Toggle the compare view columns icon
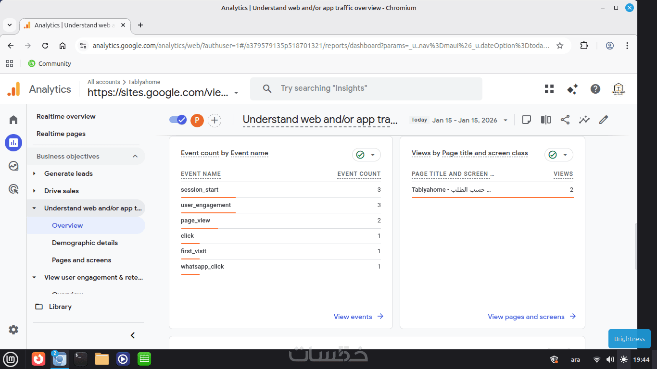The width and height of the screenshot is (657, 369). 546,120
